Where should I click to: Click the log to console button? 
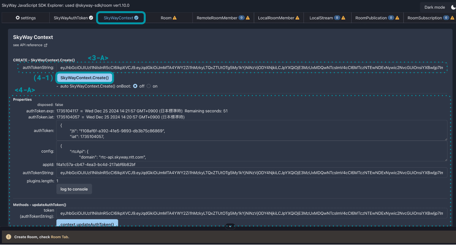coord(74,189)
